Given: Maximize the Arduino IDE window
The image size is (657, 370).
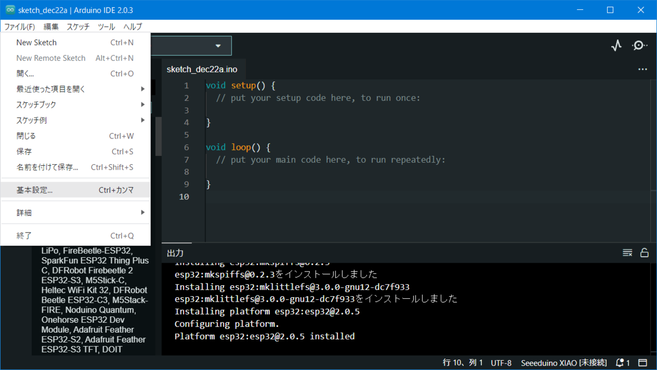Looking at the screenshot, I should coord(610,10).
